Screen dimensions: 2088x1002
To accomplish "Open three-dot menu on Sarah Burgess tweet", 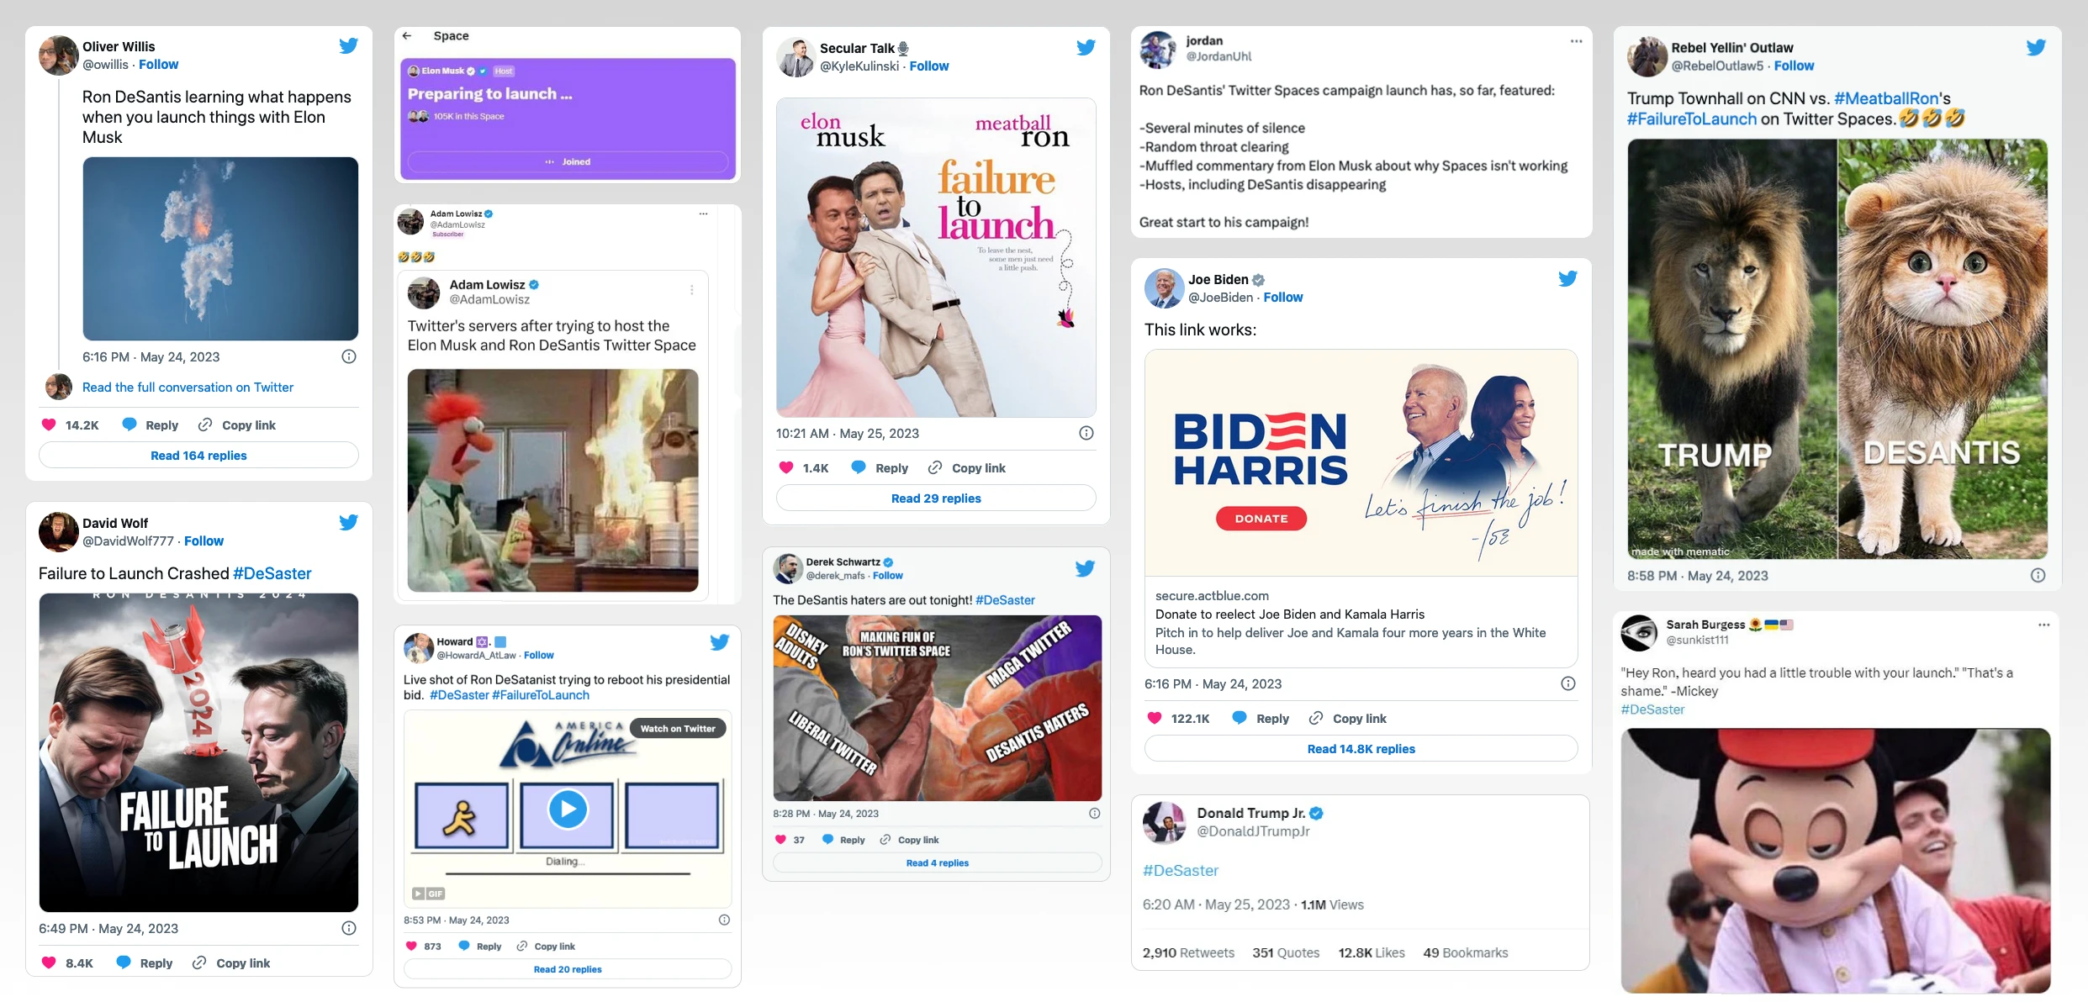I will click(2043, 625).
